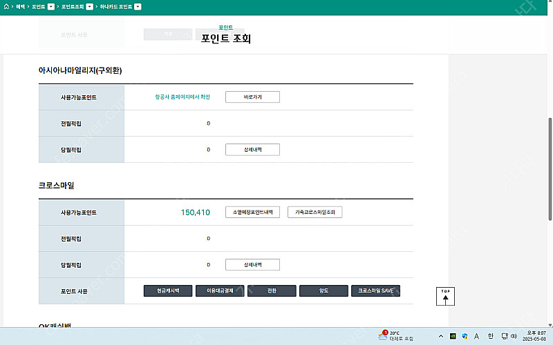The height and width of the screenshot is (345, 553).
Task: Open 가족크로스마일조회 button
Action: point(315,212)
